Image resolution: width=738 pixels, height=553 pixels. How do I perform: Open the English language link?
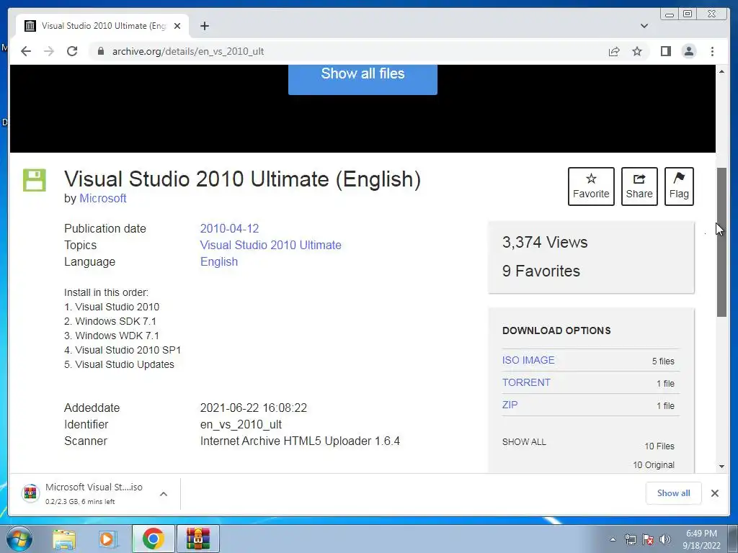tap(219, 261)
